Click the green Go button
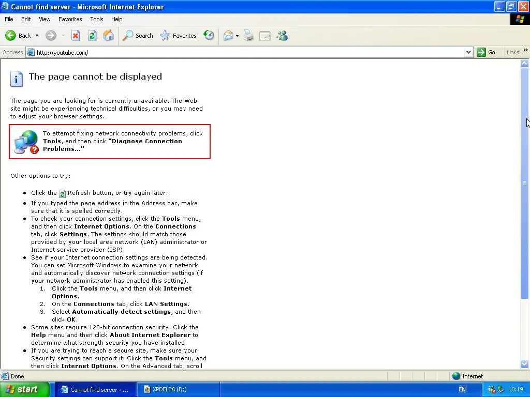The width and height of the screenshot is (530, 397). [x=486, y=52]
